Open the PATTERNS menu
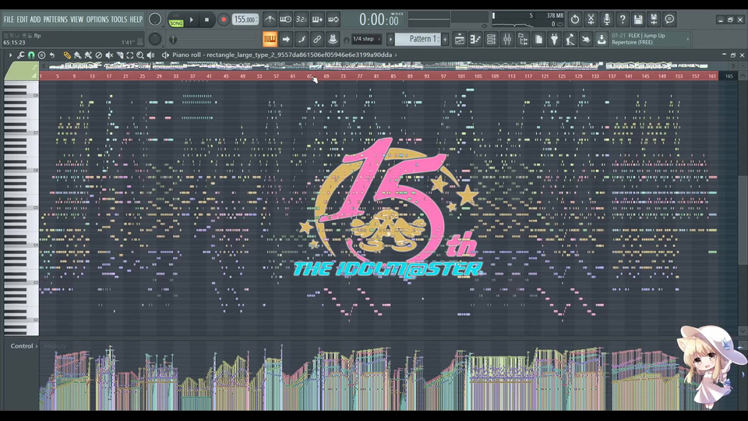The width and height of the screenshot is (748, 421). (55, 19)
